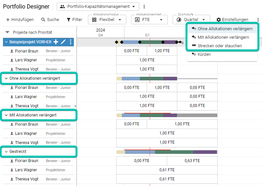Open the Allokationsmodus Flexibel dropdown
The height and width of the screenshot is (186, 262).
tap(107, 20)
